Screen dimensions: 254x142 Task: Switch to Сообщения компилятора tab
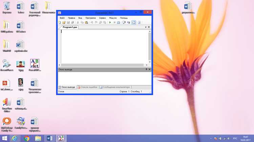(115, 87)
